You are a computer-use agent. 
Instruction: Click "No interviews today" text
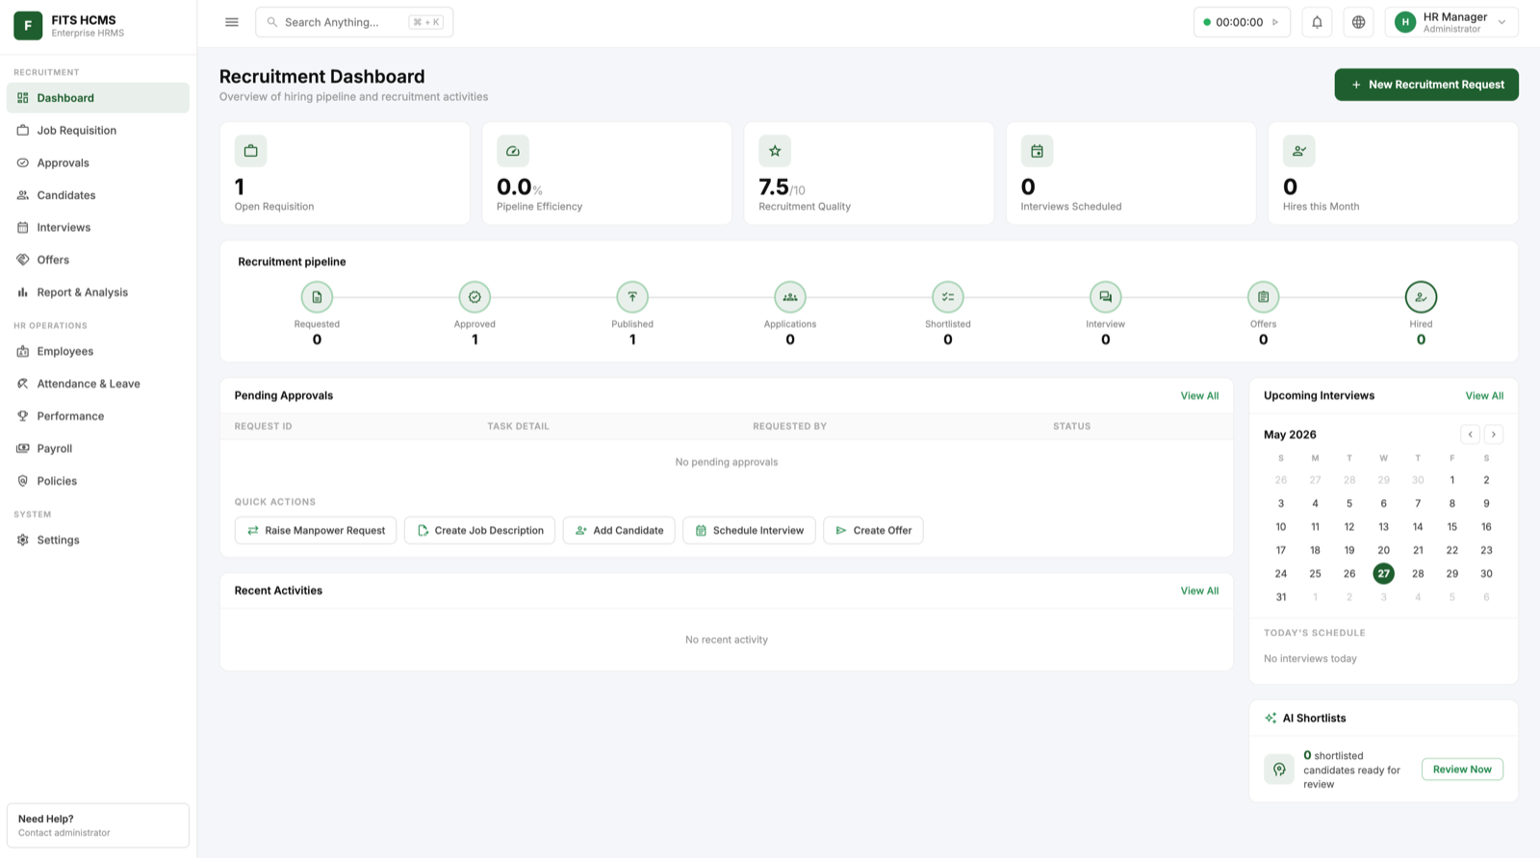click(x=1310, y=659)
